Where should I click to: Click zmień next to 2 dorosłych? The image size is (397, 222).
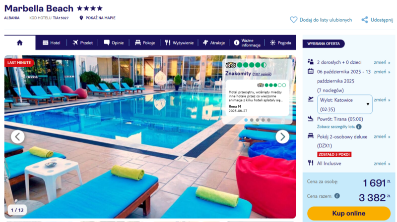pos(382,62)
